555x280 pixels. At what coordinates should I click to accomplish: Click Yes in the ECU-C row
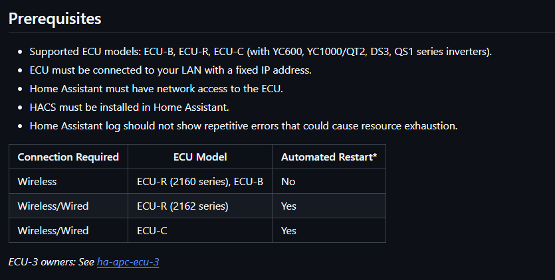288,230
